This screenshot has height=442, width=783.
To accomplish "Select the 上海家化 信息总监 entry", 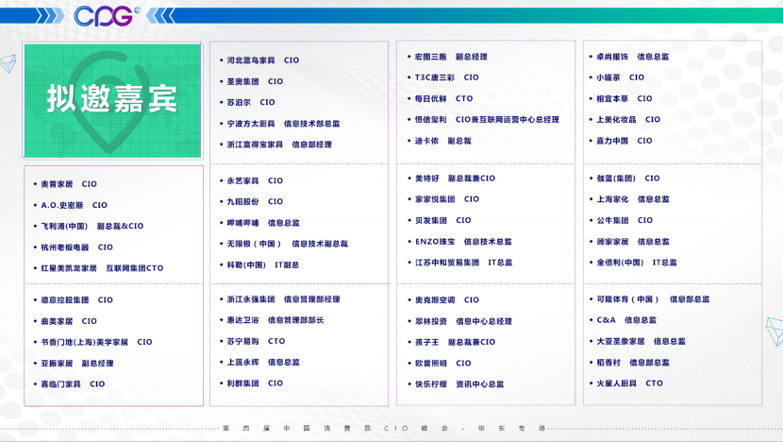I will click(x=633, y=199).
